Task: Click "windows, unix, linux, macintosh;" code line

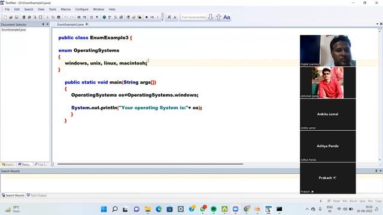Action: pos(106,63)
